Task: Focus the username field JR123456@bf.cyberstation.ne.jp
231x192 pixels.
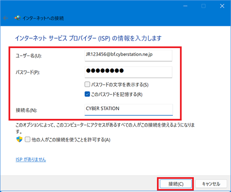Action: [128, 56]
